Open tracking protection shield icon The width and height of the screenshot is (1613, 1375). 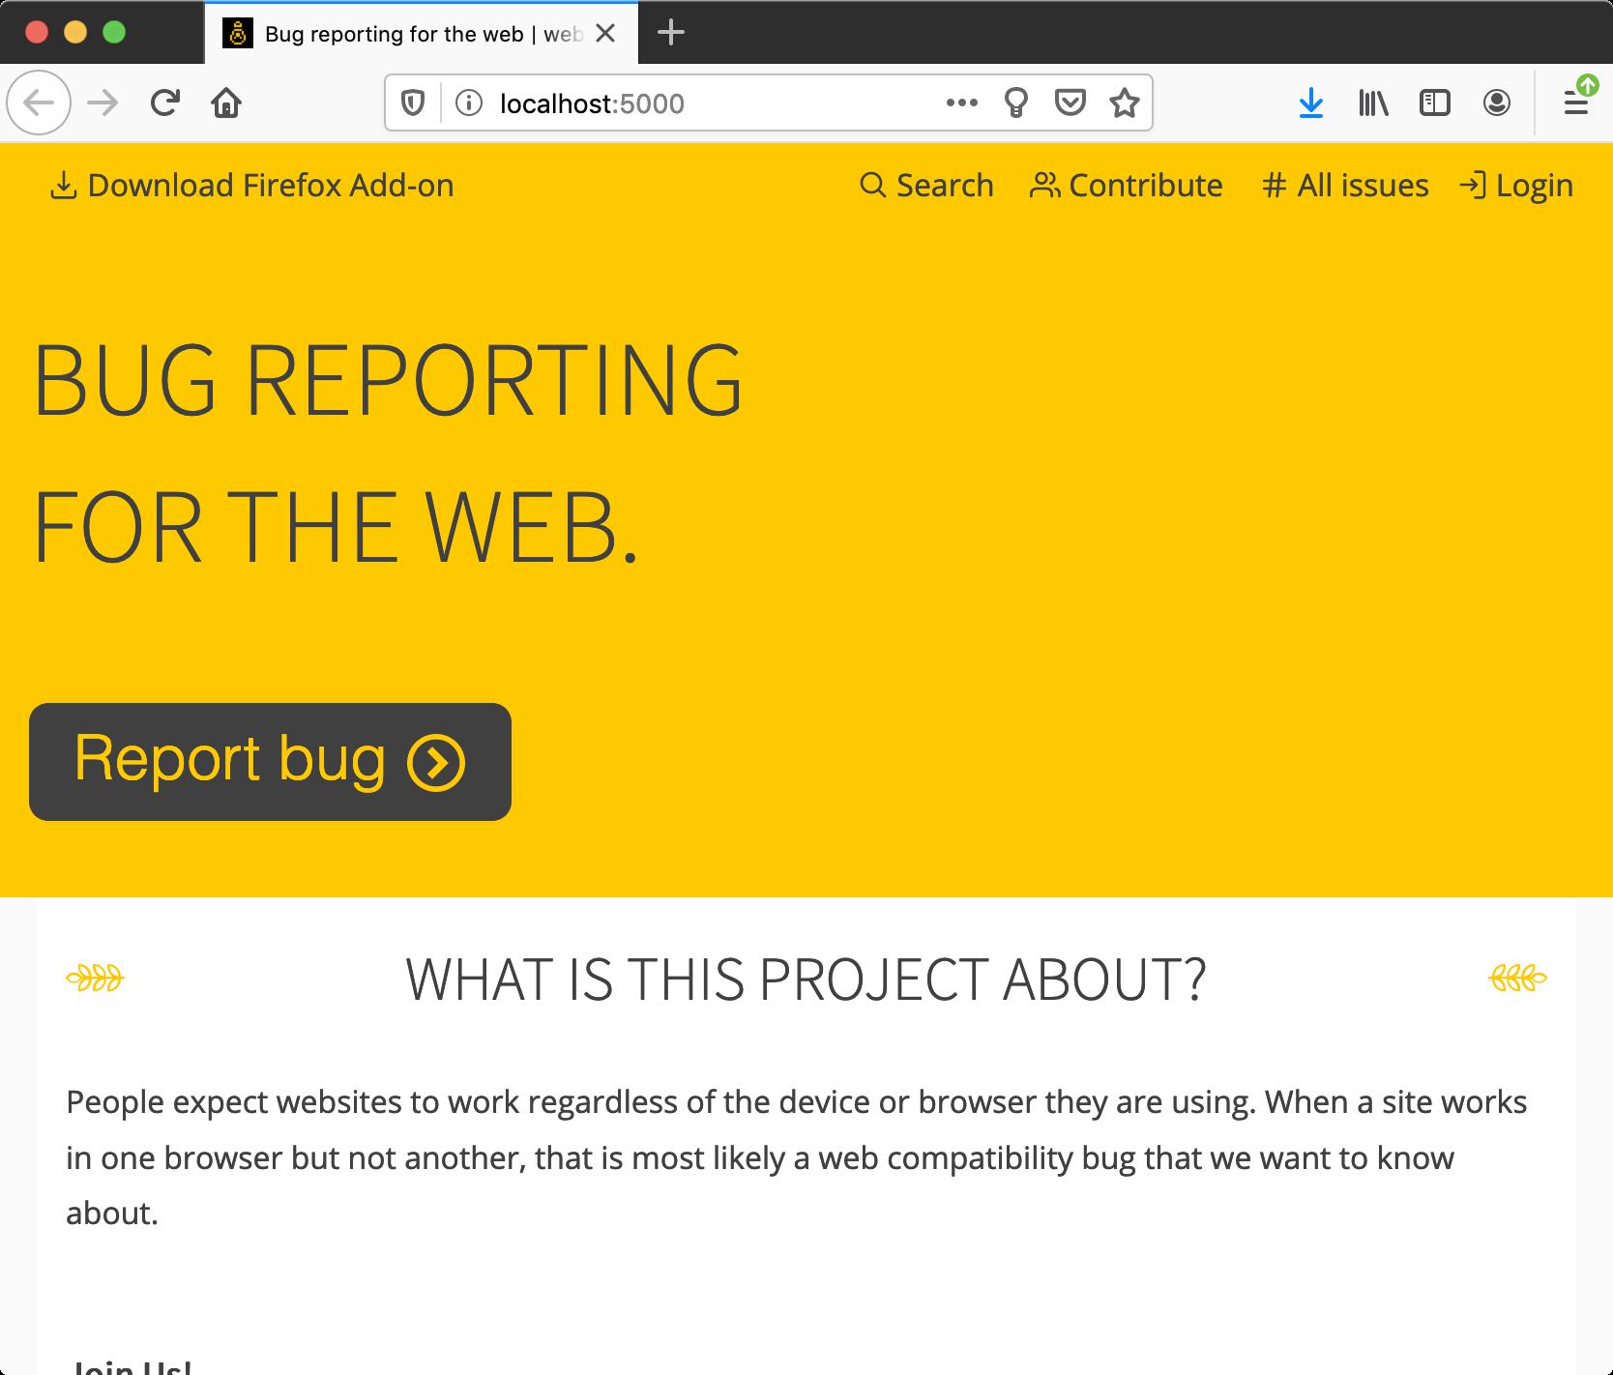[413, 102]
